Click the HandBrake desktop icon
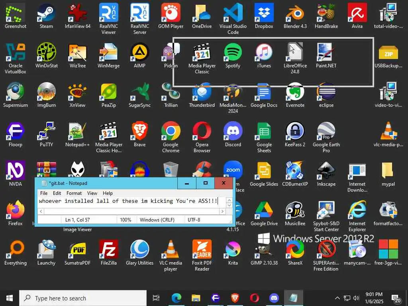The image size is (408, 306). [x=326, y=16]
